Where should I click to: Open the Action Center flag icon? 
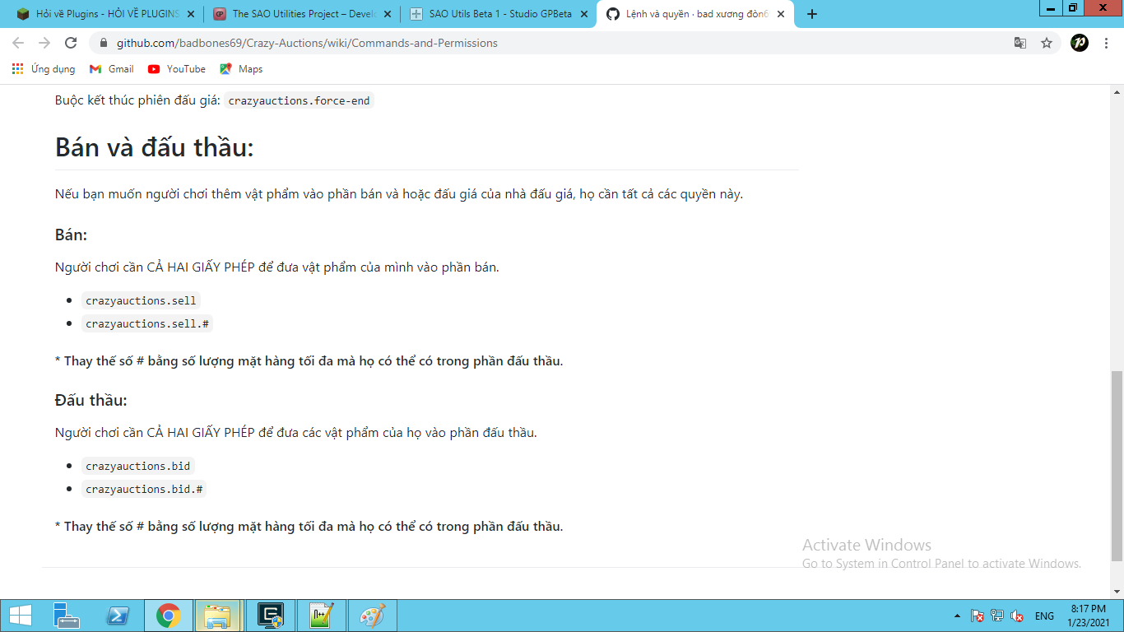(x=978, y=616)
